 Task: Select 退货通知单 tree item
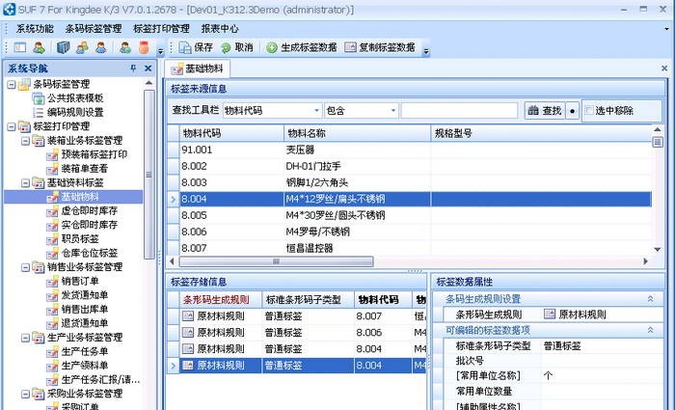tap(85, 323)
